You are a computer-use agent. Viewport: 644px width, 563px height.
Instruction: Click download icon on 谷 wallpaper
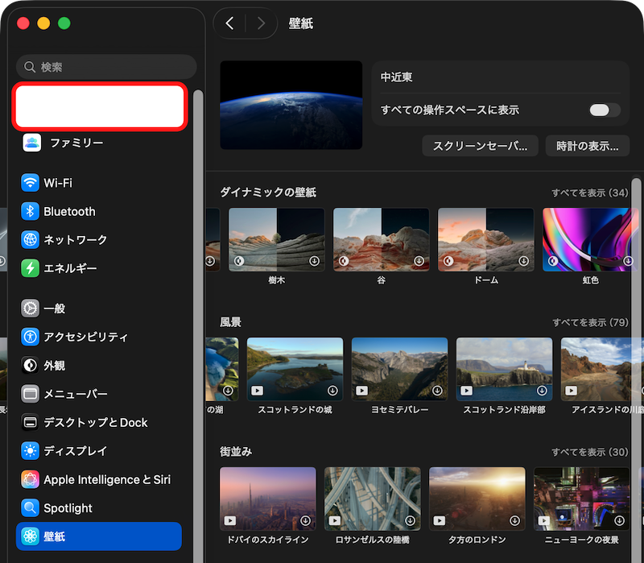pyautogui.click(x=419, y=262)
